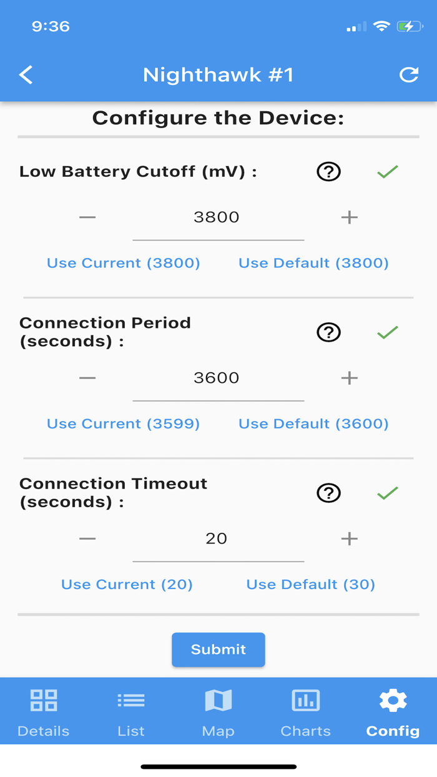Image resolution: width=437 pixels, height=777 pixels.
Task: Open help for Connection Timeout
Action: pos(328,493)
